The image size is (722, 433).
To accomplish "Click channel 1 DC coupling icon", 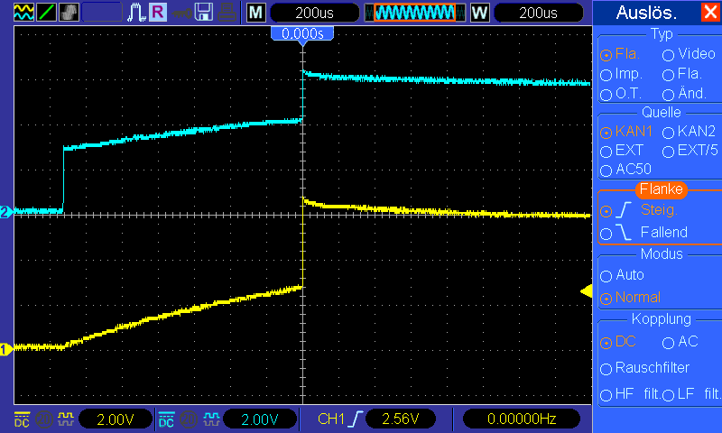I will [x=22, y=419].
